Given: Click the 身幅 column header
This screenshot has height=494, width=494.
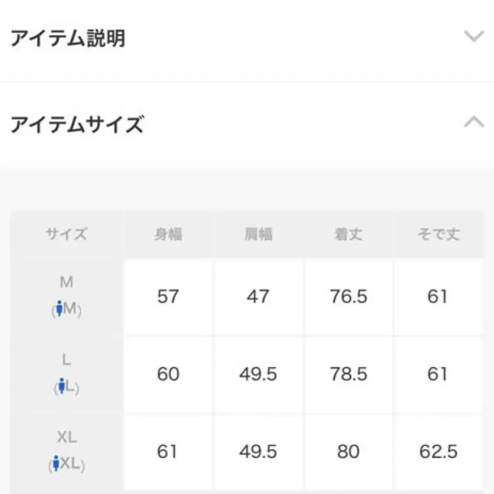Looking at the screenshot, I should pos(168,234).
